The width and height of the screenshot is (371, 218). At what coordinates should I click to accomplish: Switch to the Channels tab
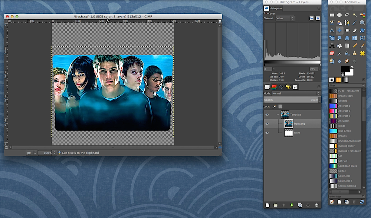274,87
